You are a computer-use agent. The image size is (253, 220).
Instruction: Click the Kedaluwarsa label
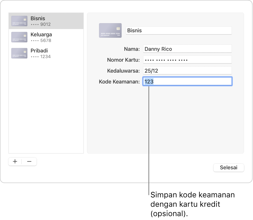point(123,71)
